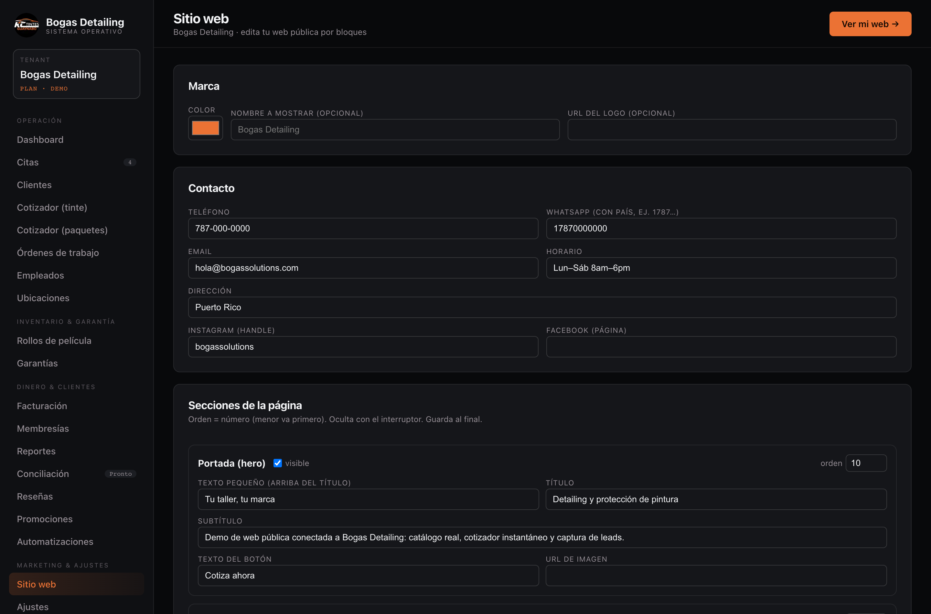Screen dimensions: 931x614
Task: Open Facturación section
Action: [76, 406]
